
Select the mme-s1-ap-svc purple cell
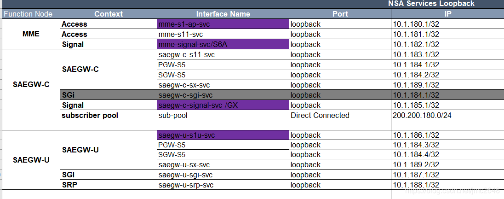223,24
